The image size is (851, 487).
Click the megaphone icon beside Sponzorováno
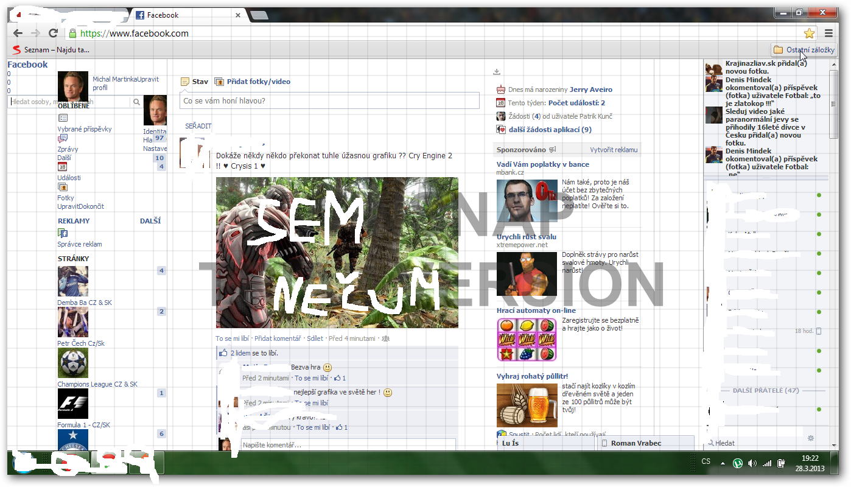(552, 150)
